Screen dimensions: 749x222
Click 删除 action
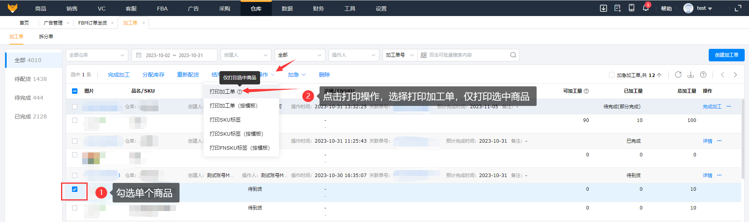pos(324,75)
